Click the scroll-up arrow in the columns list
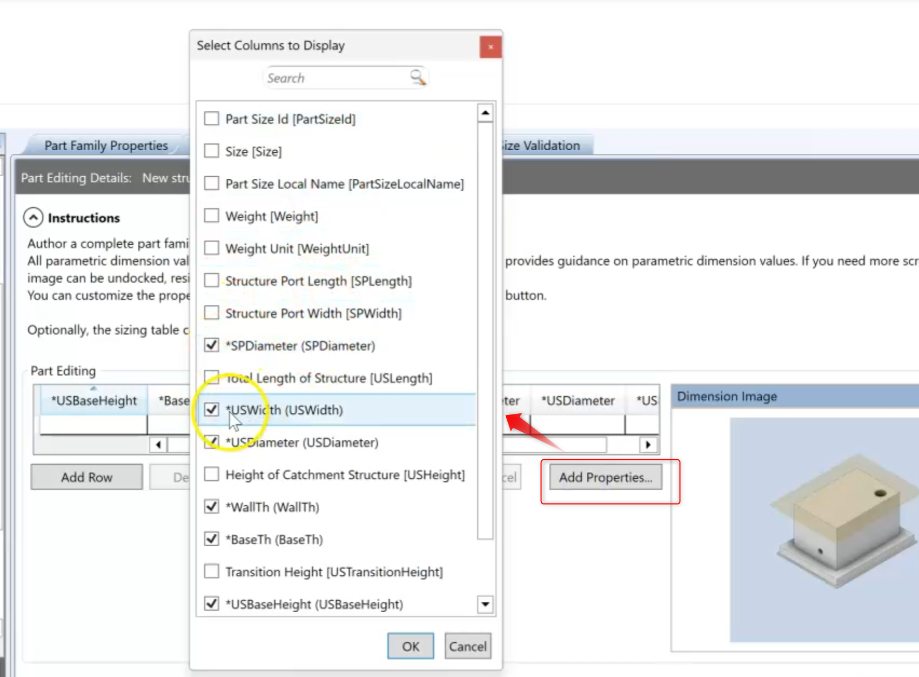 [485, 112]
